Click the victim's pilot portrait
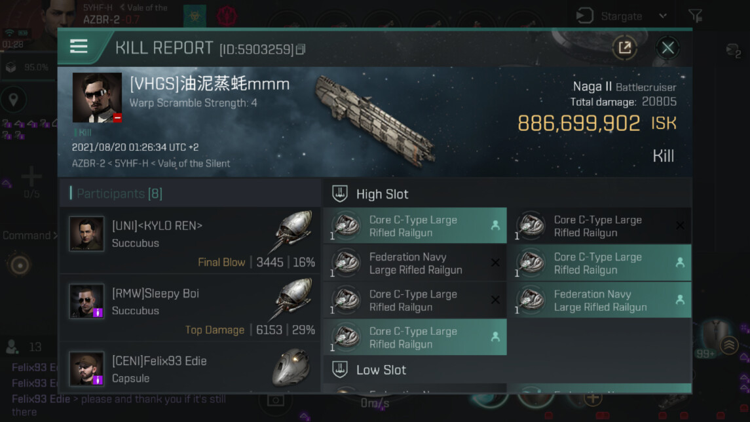 (97, 98)
